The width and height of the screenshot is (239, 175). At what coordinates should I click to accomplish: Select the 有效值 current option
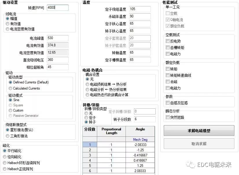pyautogui.click(x=8, y=24)
